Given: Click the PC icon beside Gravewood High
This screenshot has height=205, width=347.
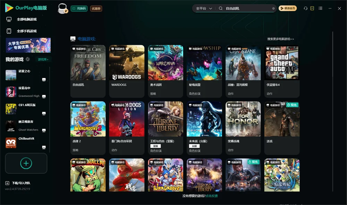Looking at the screenshot, I should 44,96.
